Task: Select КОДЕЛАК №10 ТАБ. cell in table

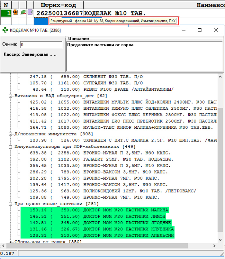Action: [x=115, y=13]
